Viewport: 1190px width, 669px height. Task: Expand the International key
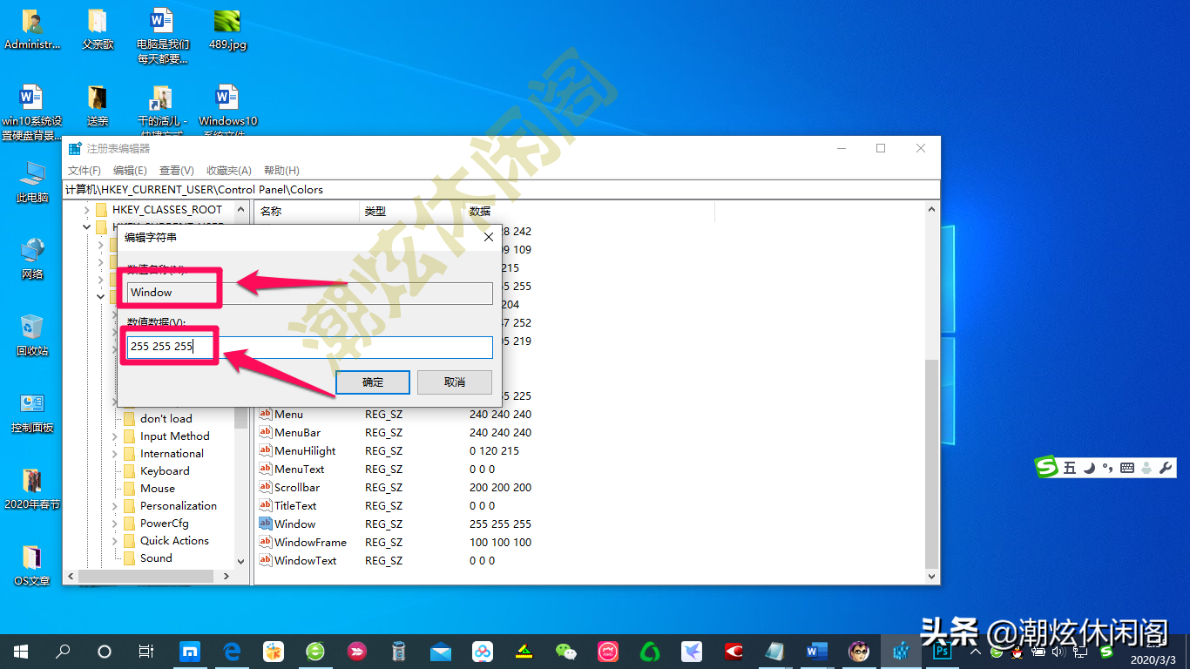pos(115,454)
